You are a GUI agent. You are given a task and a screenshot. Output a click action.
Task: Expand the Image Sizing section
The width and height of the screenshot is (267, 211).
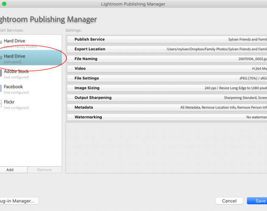(x=167, y=88)
